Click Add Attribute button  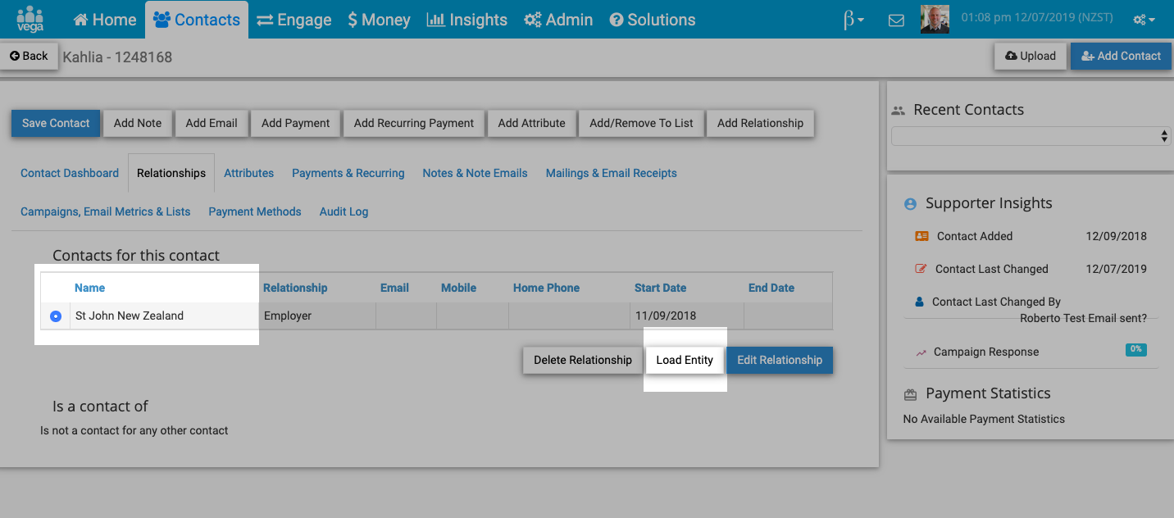pyautogui.click(x=532, y=123)
